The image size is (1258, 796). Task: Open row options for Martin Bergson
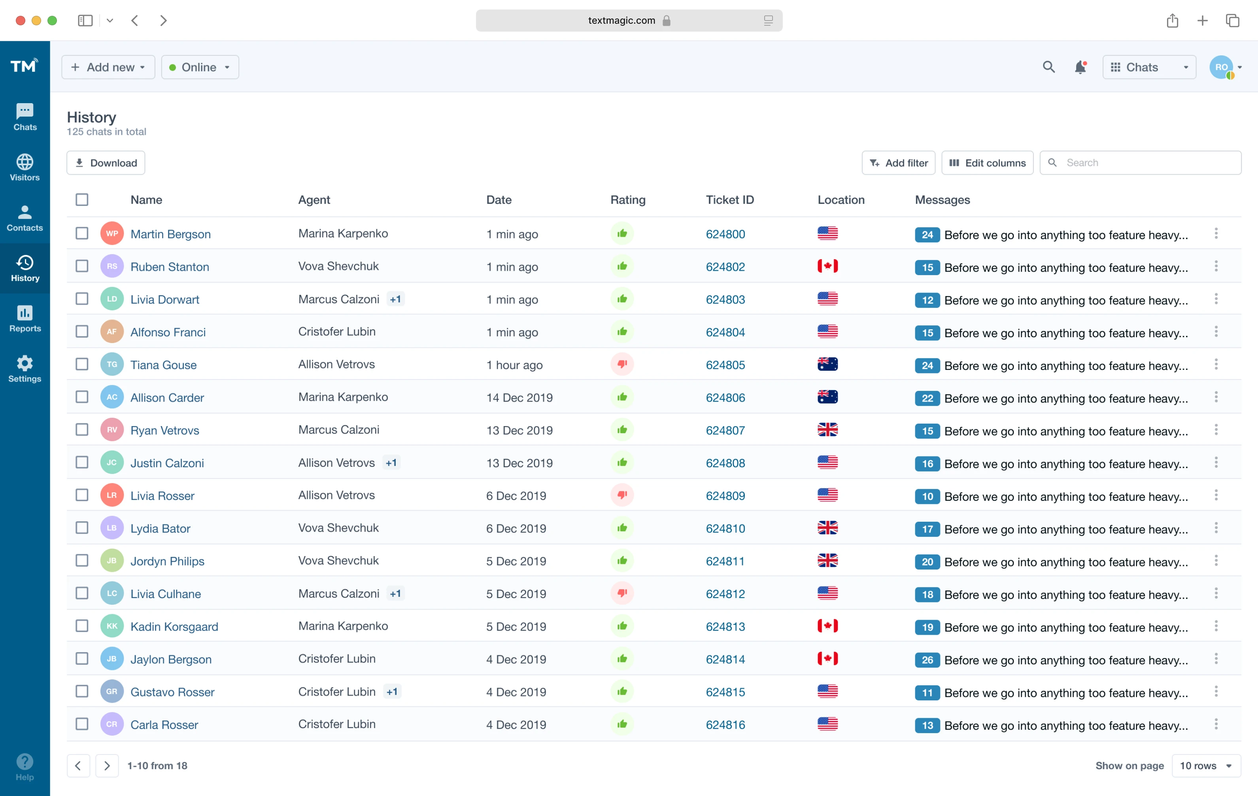pyautogui.click(x=1216, y=234)
